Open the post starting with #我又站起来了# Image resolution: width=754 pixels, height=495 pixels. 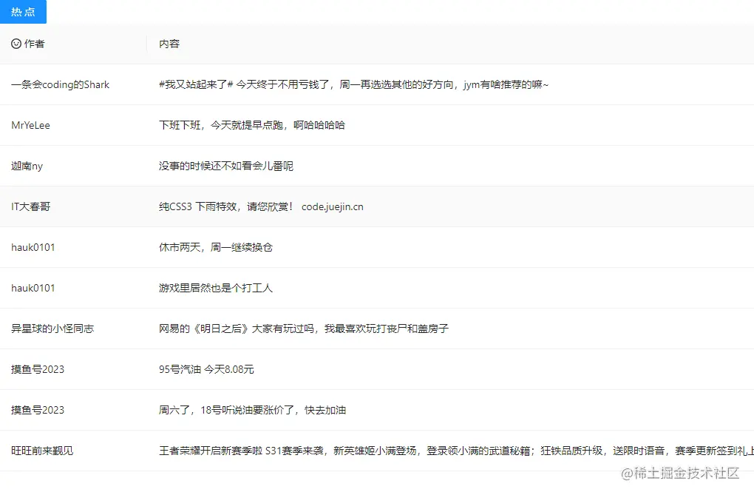(x=353, y=85)
